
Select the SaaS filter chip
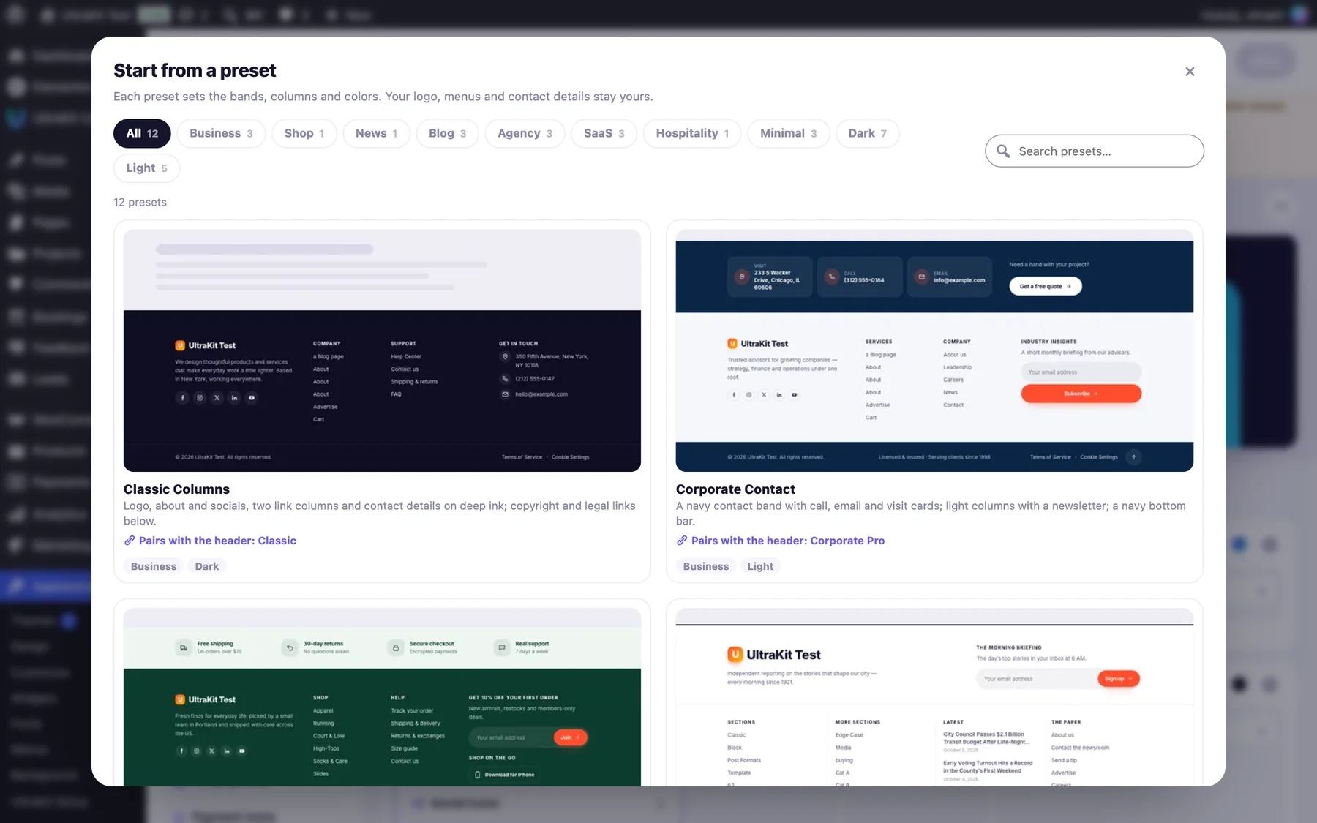point(604,133)
